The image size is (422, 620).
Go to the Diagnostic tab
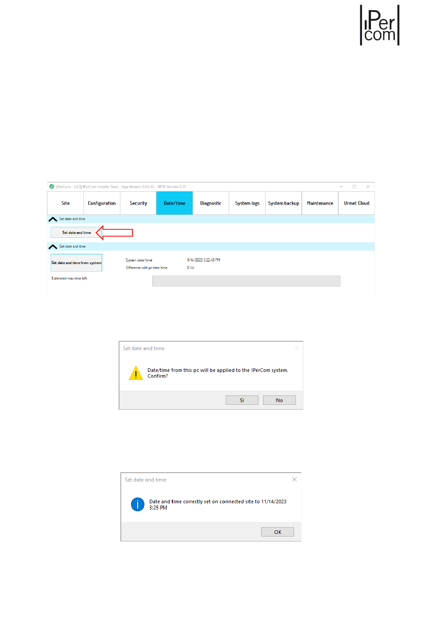coord(211,203)
